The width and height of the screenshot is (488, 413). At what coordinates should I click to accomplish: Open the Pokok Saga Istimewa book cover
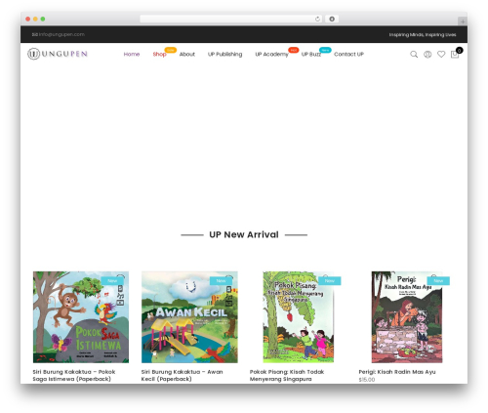point(81,317)
